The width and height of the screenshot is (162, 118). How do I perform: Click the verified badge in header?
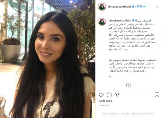click(x=133, y=6)
